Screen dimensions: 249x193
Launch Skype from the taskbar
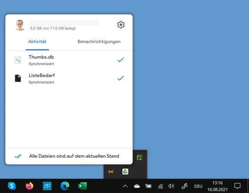pyautogui.click(x=12, y=186)
